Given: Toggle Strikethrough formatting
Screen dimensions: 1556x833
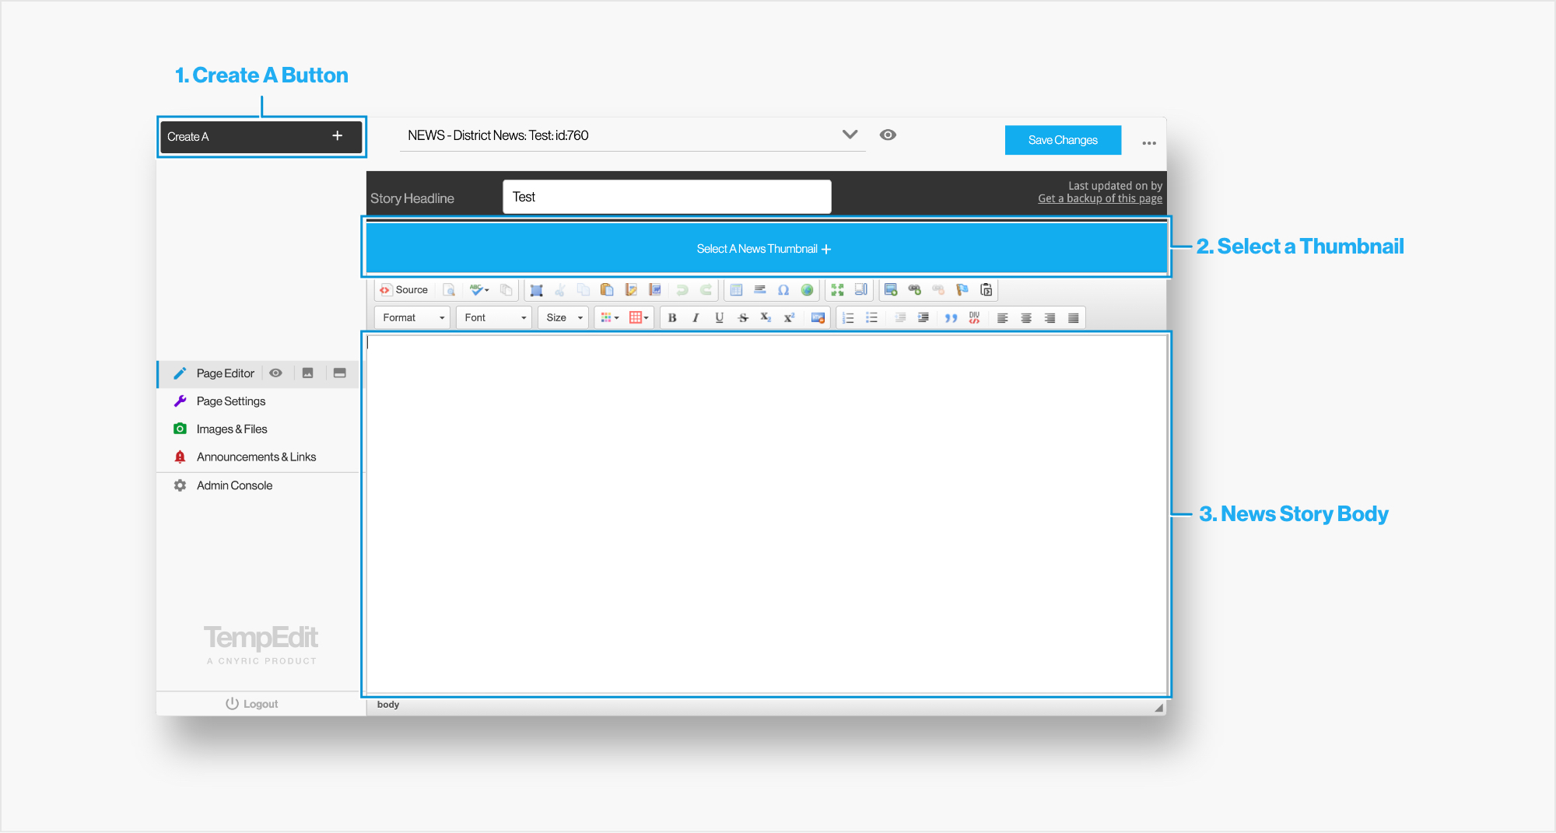Looking at the screenshot, I should point(743,318).
